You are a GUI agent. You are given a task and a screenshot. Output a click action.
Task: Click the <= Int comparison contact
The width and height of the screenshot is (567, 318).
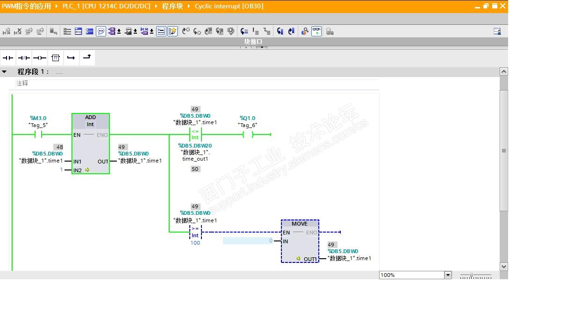pyautogui.click(x=195, y=134)
